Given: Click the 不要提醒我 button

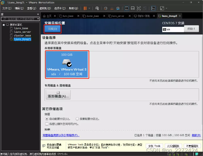Looking at the screenshot, I should click(192, 146).
